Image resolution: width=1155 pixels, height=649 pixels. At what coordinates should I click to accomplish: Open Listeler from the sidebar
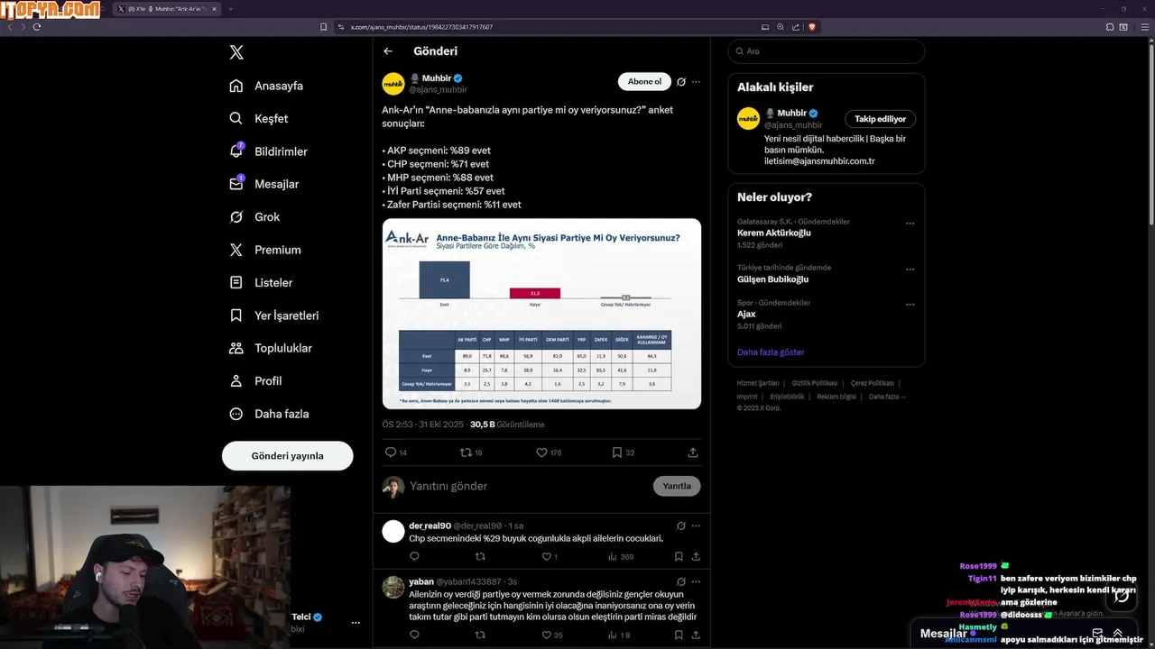click(x=261, y=282)
